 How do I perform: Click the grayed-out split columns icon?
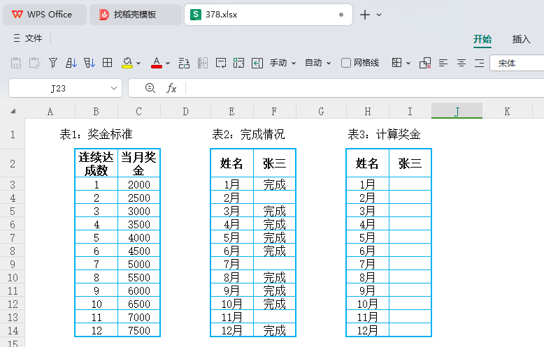(203, 63)
